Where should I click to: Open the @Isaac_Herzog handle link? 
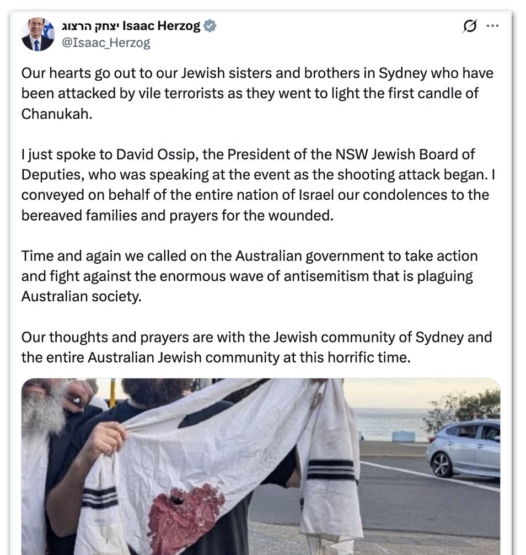click(106, 43)
